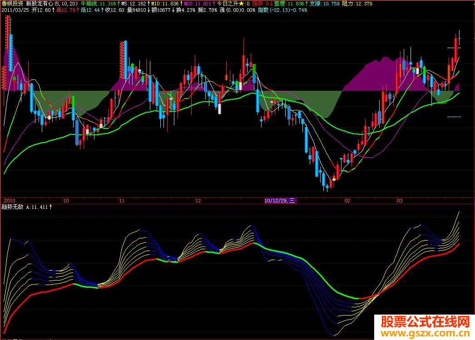Viewport: 475px width, 340px height.
Task: Select the month 11 time axis marker
Action: (122, 201)
